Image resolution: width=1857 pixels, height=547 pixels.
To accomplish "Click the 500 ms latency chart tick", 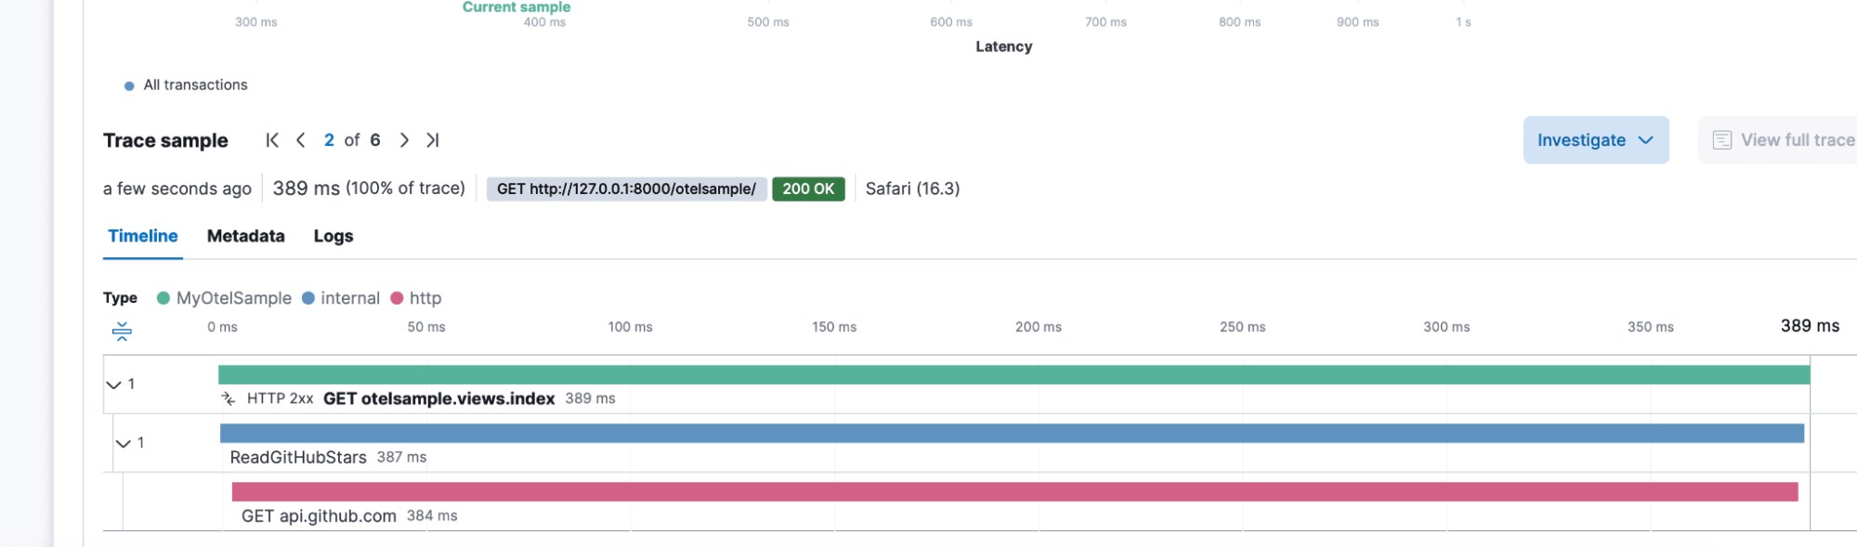I will click(768, 22).
